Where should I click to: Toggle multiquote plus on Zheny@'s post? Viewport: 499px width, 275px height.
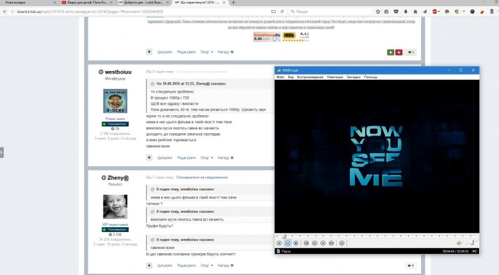[x=149, y=266]
